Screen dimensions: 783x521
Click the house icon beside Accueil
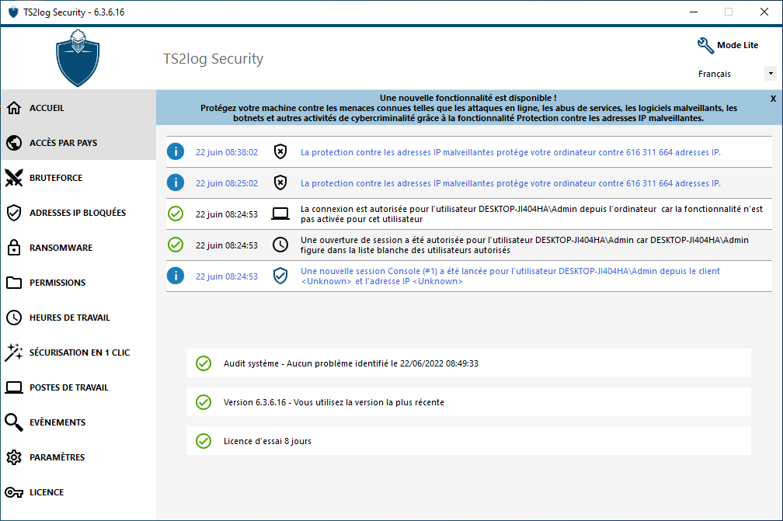pos(14,108)
